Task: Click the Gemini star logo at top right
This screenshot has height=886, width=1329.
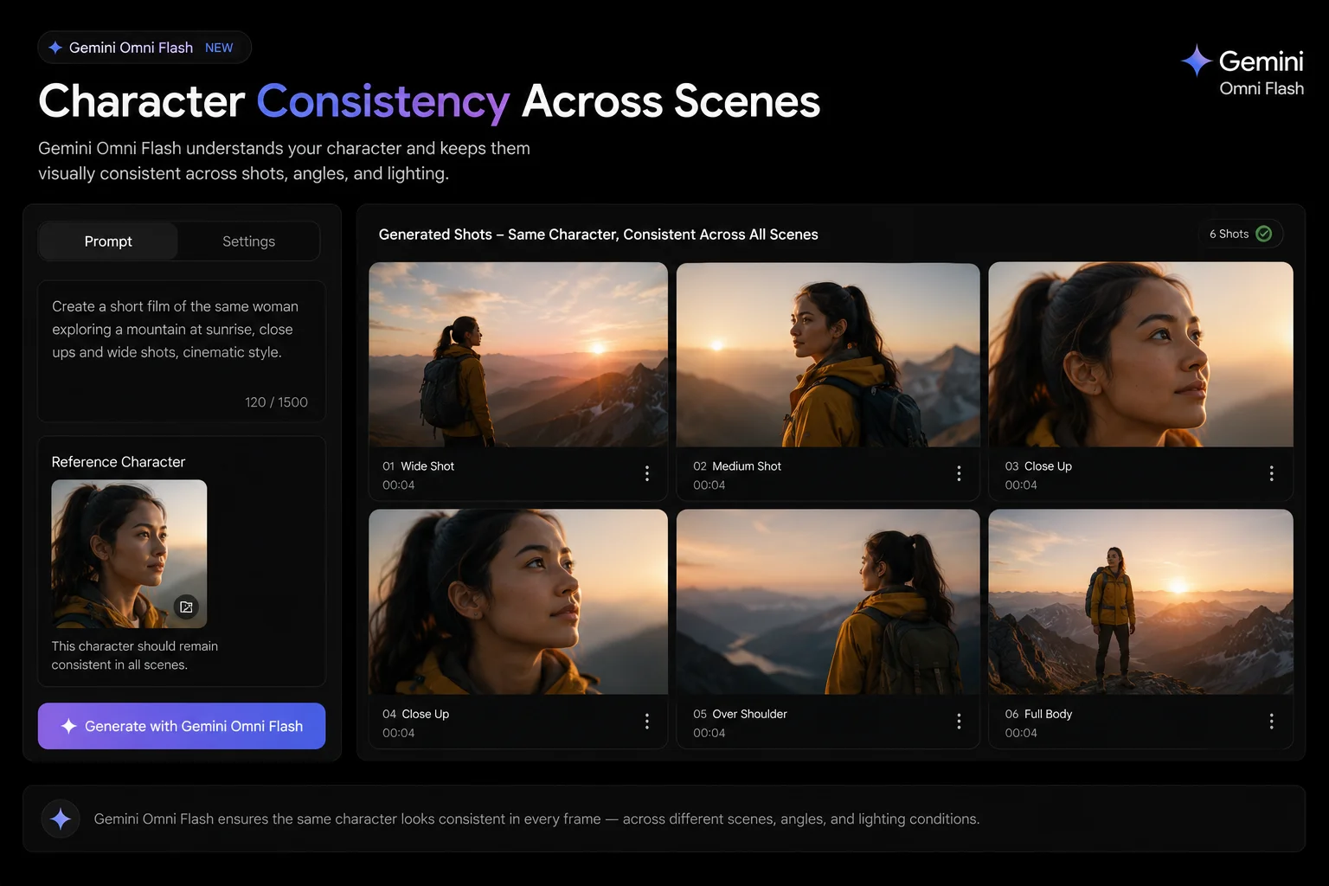Action: [1197, 61]
